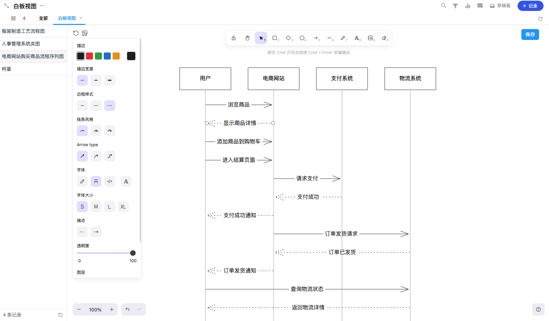549x321 pixels.
Task: Choose the dashed border style
Action: [96, 106]
